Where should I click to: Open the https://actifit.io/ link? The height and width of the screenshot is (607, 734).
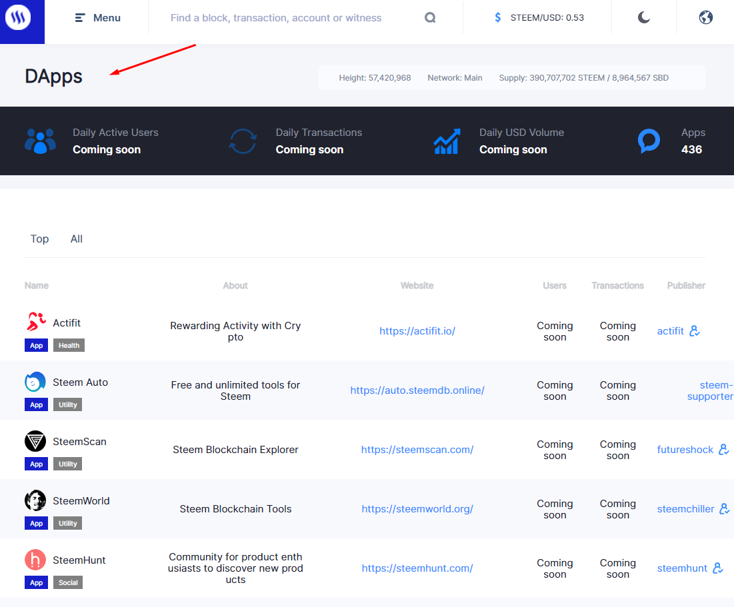click(417, 331)
